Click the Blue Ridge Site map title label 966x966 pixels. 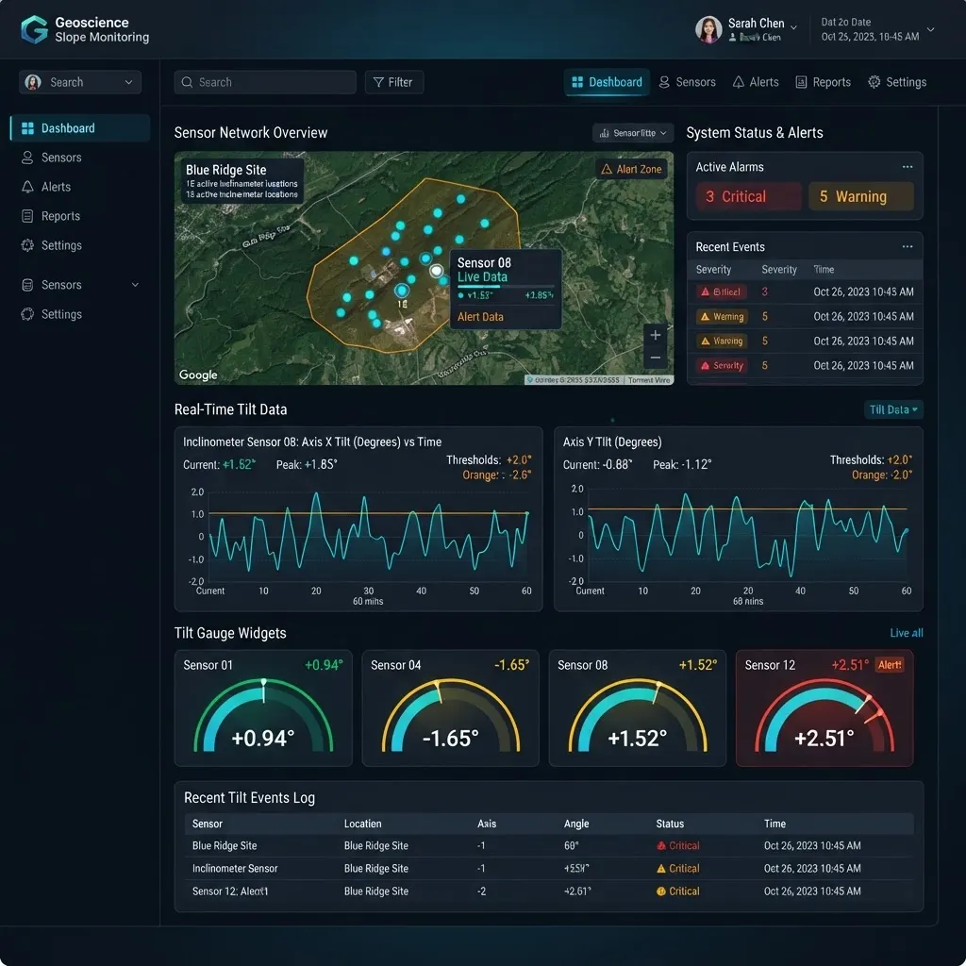coord(226,170)
